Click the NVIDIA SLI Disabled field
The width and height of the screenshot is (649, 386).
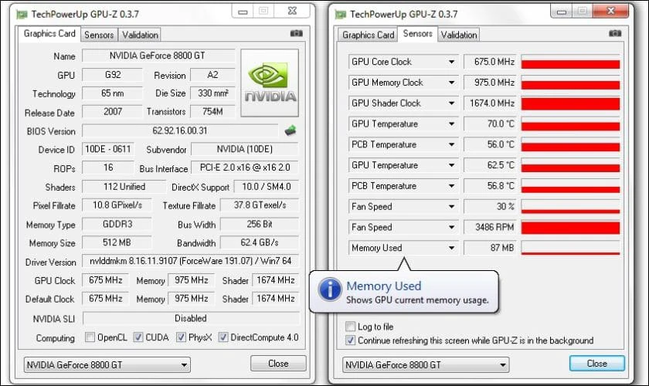[x=190, y=318]
